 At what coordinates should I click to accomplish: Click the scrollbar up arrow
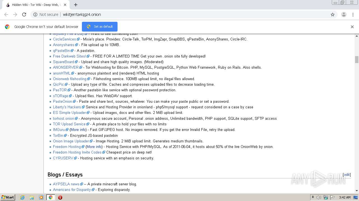click(356, 36)
